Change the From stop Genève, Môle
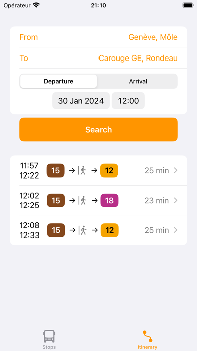Image resolution: width=197 pixels, height=351 pixels. (98, 37)
